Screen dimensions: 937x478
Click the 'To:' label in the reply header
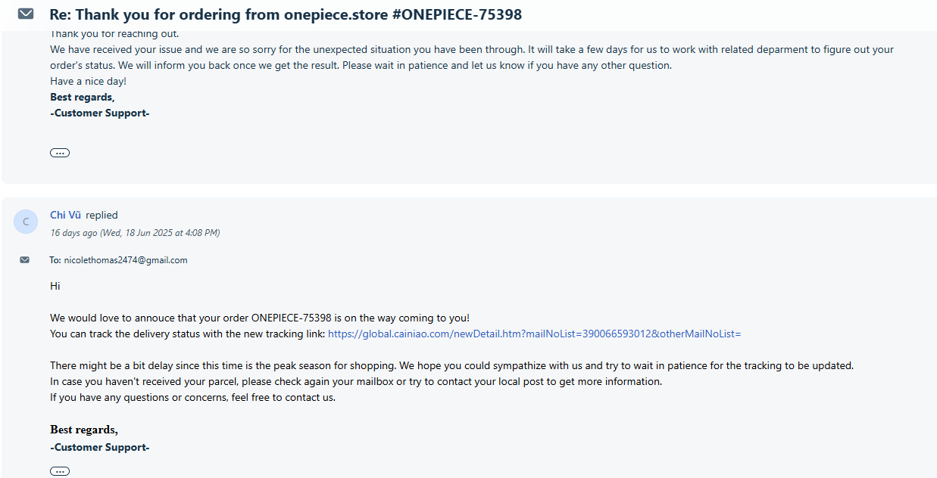click(x=55, y=260)
